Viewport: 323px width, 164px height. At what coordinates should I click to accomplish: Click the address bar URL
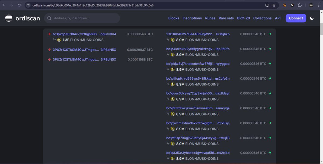pos(93,5)
